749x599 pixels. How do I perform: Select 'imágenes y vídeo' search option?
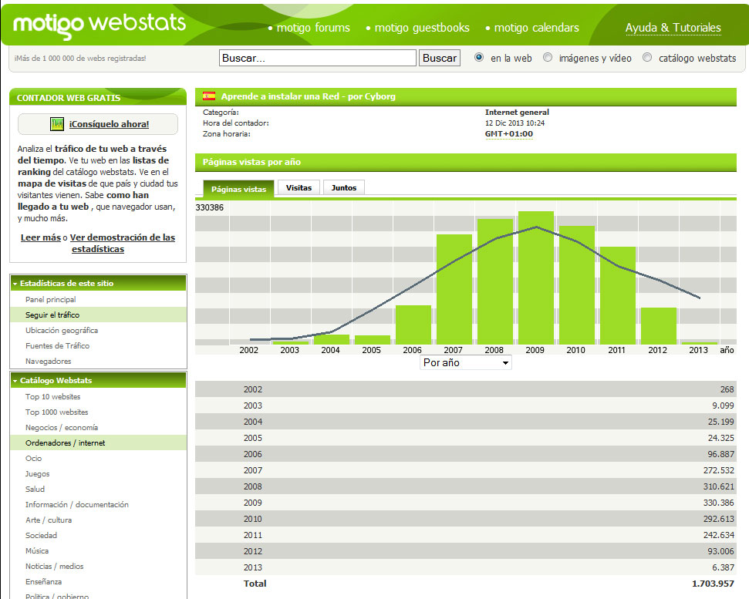click(x=548, y=58)
